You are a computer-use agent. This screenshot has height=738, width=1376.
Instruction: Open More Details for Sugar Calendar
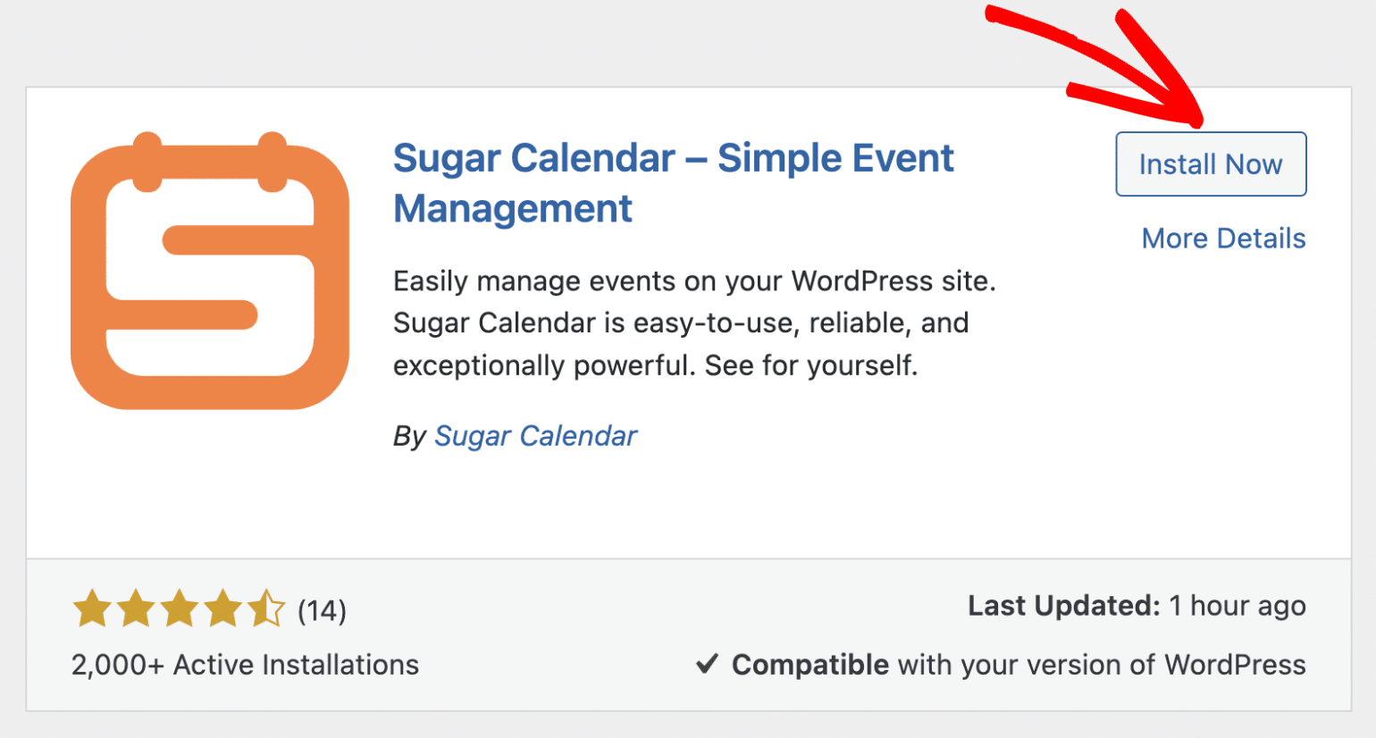pyautogui.click(x=1222, y=238)
